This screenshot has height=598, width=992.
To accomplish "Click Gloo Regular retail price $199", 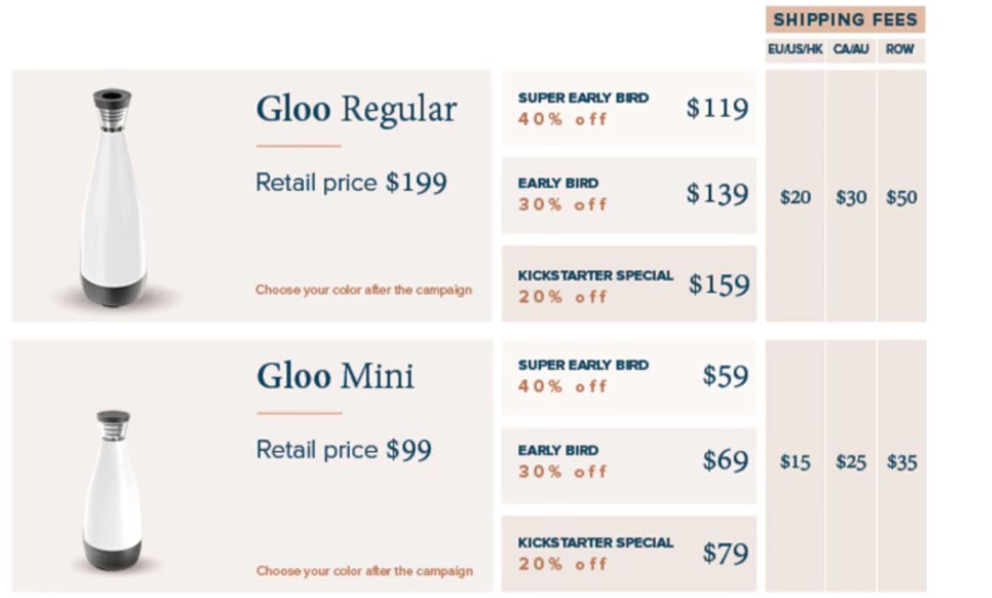I will [351, 183].
